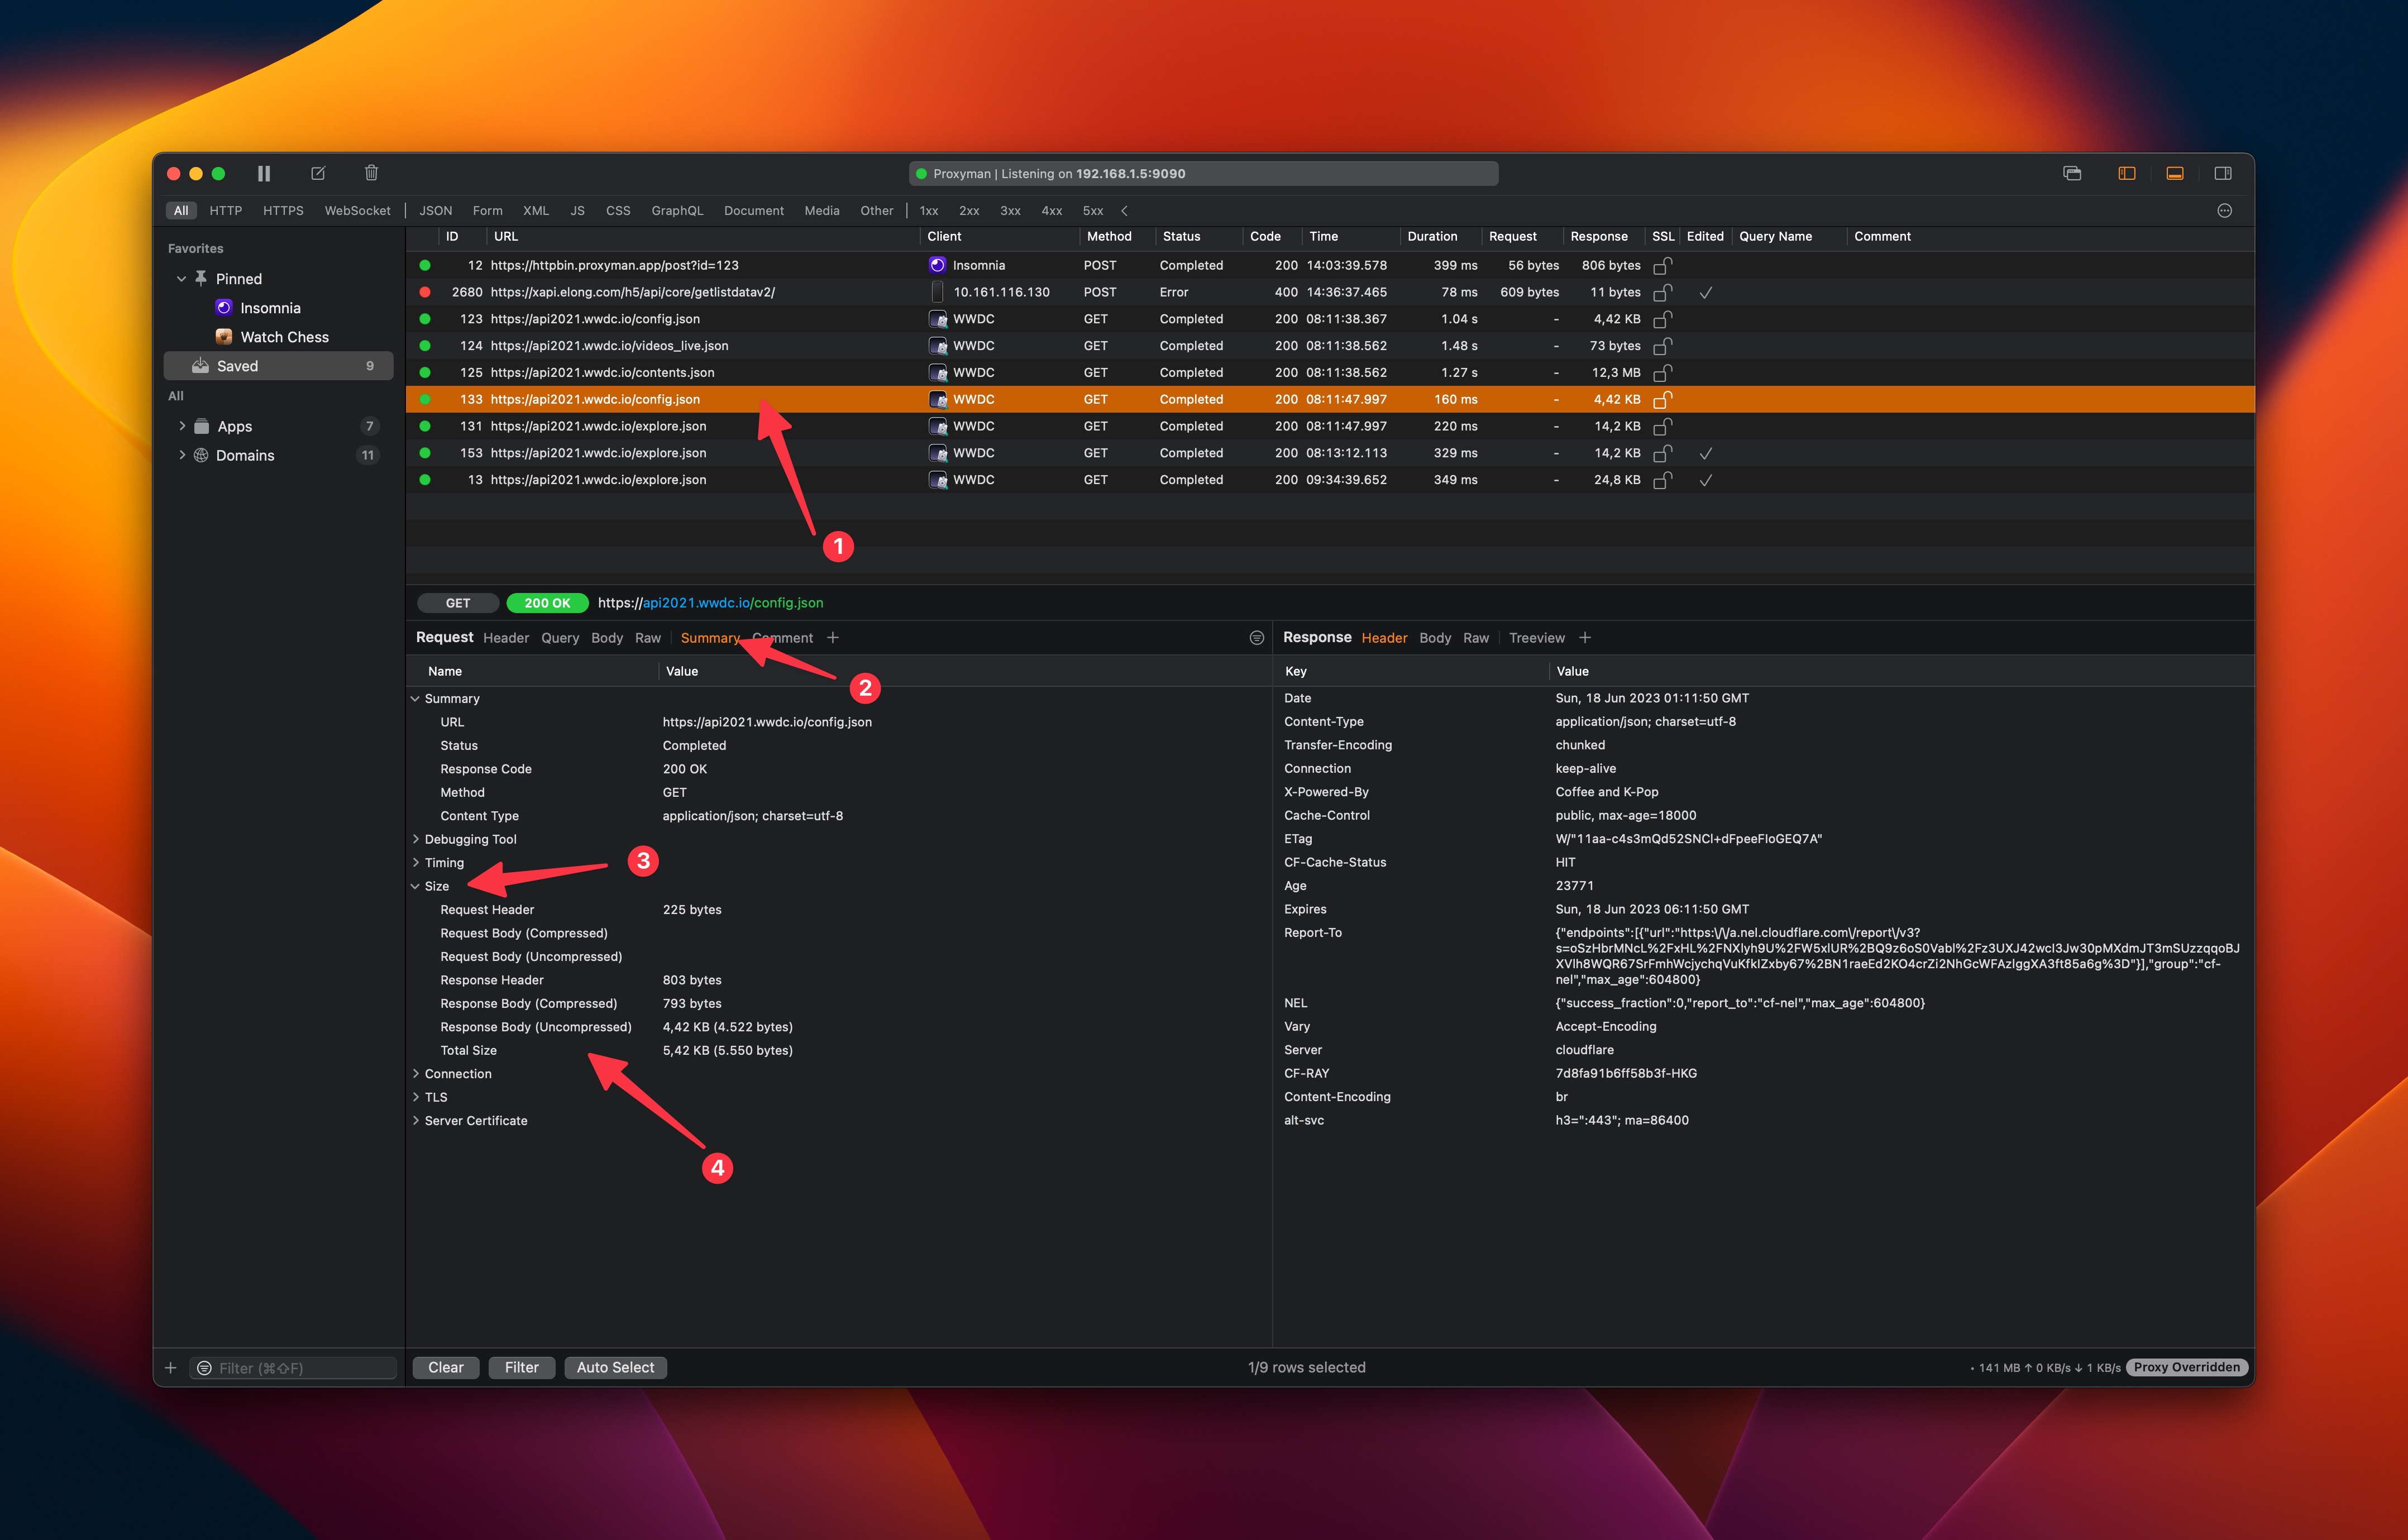
Task: Click plus icon next to Treeview tab
Action: 1585,638
